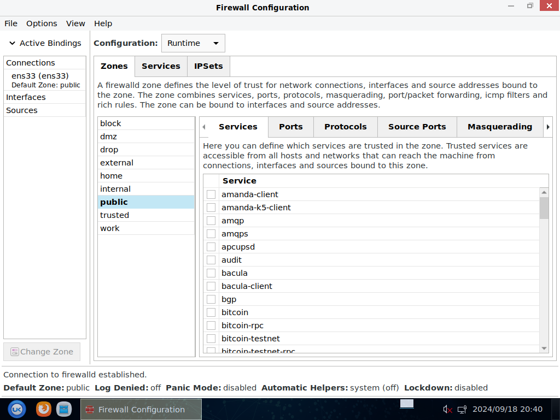Open the Configuration Runtime dropdown
Viewport: 560px width, 420px height.
click(x=193, y=43)
